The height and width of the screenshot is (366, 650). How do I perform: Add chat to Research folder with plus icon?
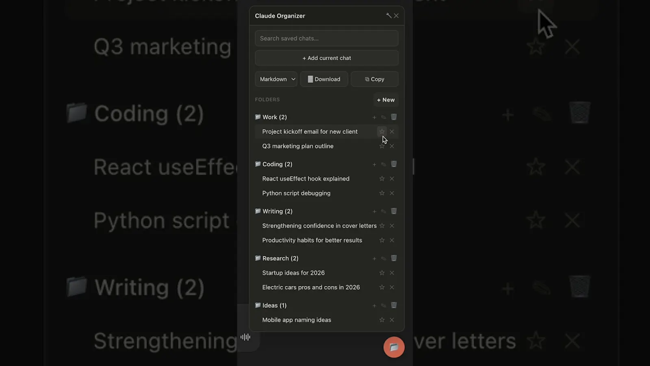tap(374, 259)
